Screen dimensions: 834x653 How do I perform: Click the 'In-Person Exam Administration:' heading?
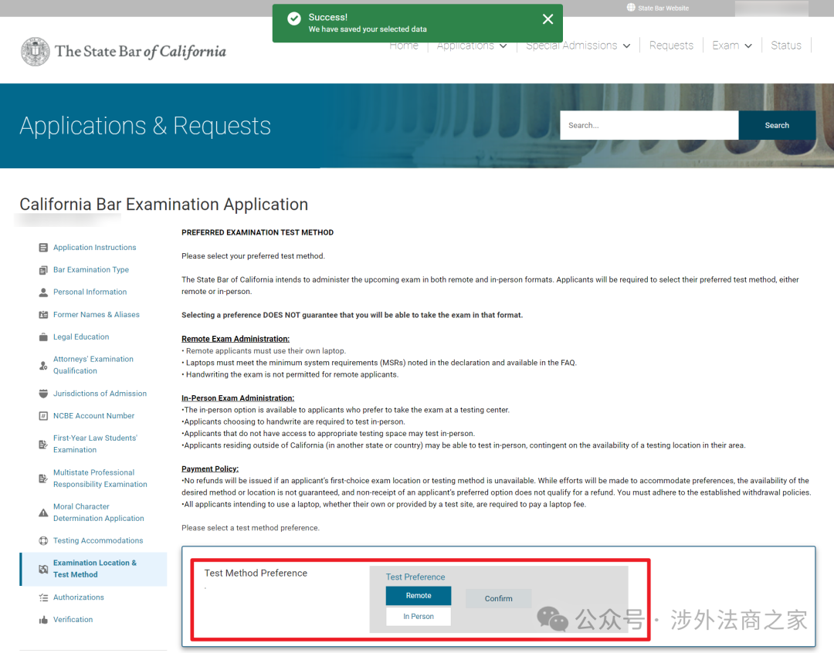click(x=238, y=398)
